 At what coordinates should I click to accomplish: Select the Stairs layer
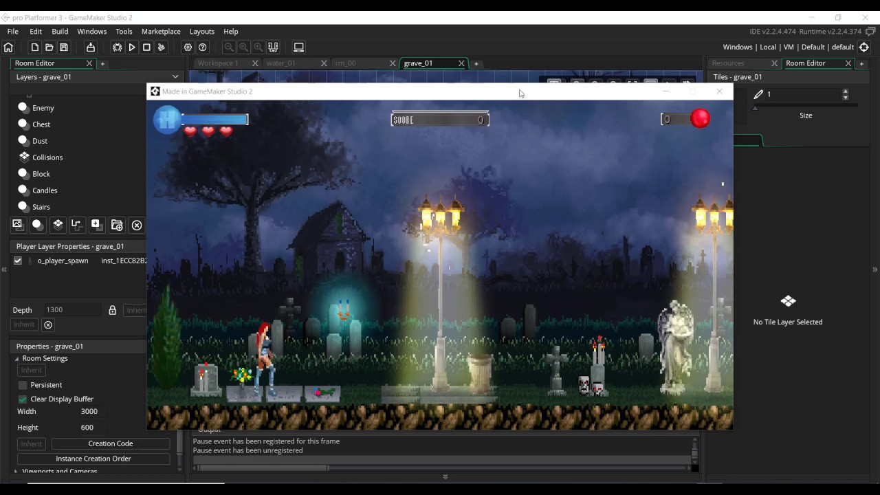[x=41, y=207]
